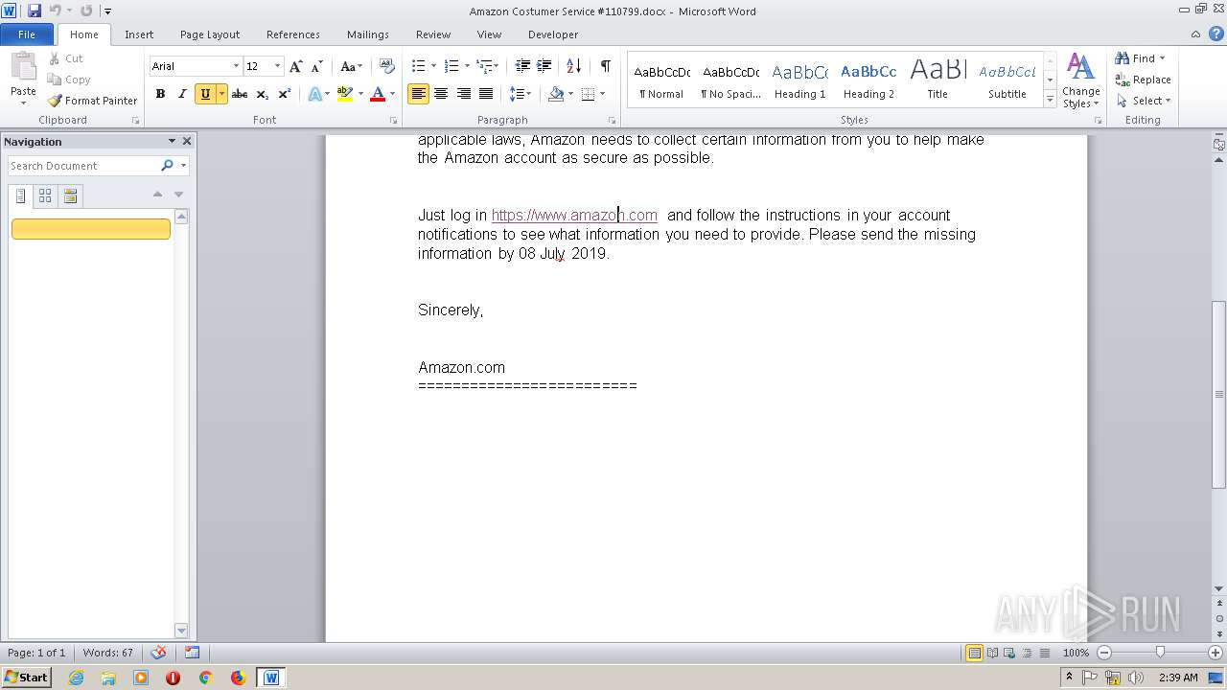This screenshot has height=690, width=1227.
Task: Open Change Styles menu
Action: [x=1080, y=81]
